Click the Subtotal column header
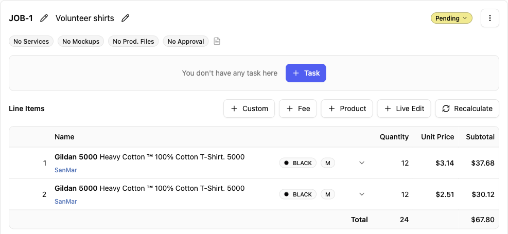 coord(480,137)
